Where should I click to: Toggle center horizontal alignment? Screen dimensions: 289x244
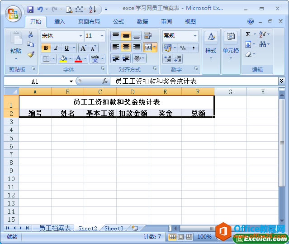point(126,47)
